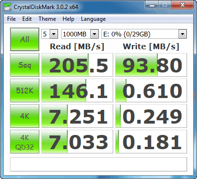Expand the test count dropdown showing 5
This screenshot has width=197, height=179.
tap(54, 34)
